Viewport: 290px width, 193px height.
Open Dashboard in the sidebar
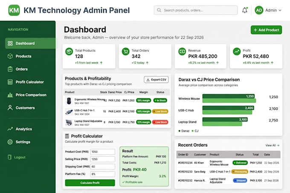[30, 43]
